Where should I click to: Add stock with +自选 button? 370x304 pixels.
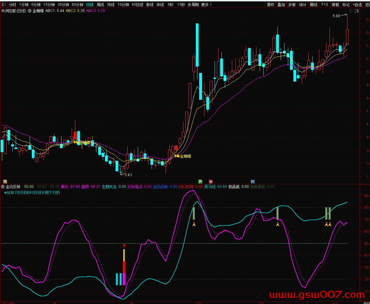point(357,5)
